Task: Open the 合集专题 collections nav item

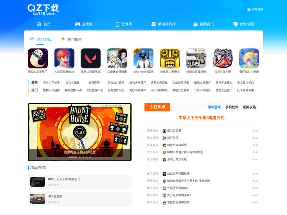Action: click(x=244, y=24)
